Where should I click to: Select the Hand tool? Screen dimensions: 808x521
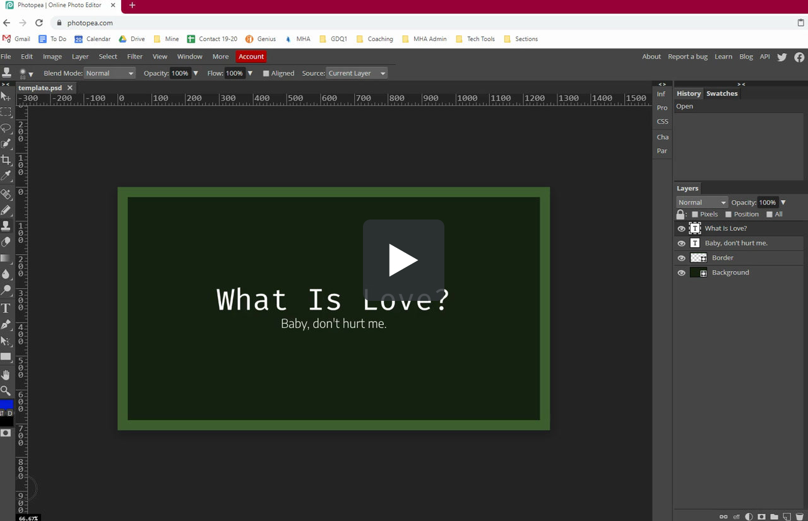[6, 375]
